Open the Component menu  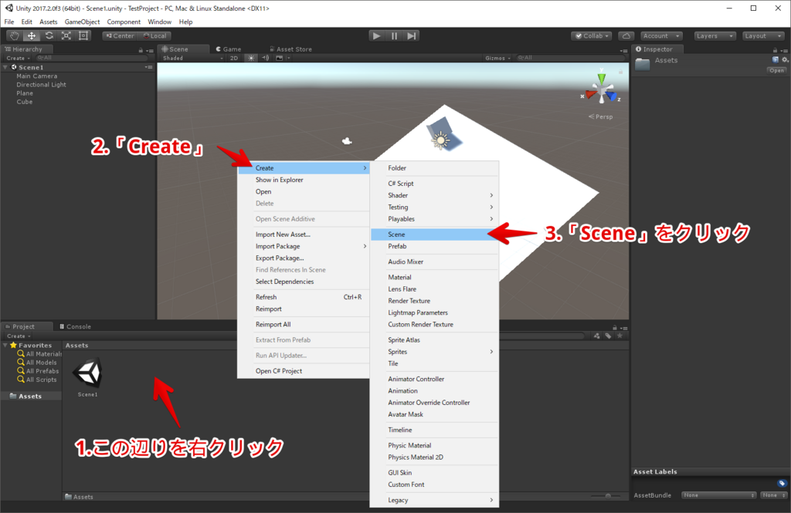(x=124, y=22)
